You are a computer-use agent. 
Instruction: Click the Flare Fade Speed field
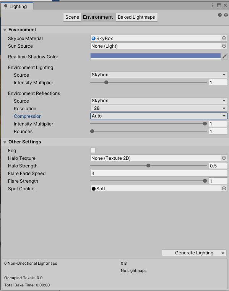click(159, 173)
